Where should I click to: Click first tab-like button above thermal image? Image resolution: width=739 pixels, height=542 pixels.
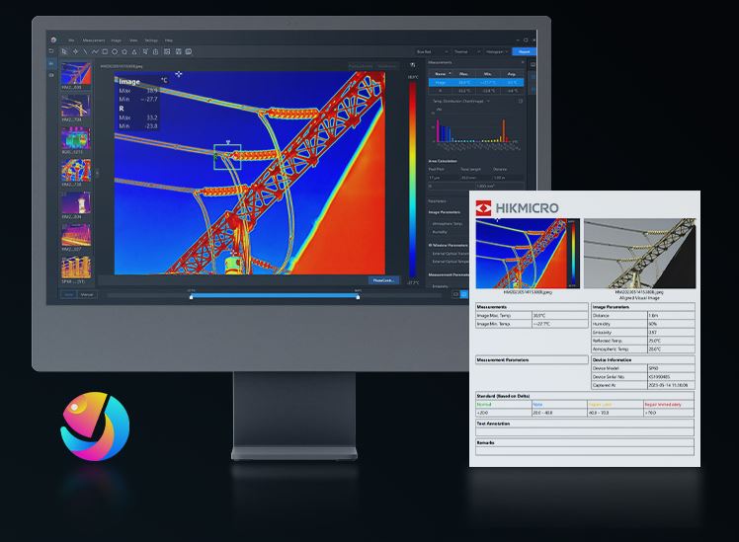(x=361, y=66)
